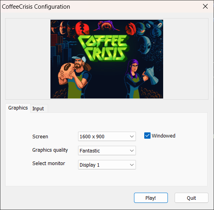Click the city skyline in banner artwork
The width and height of the screenshot is (214, 210).
pyautogui.click(x=60, y=49)
